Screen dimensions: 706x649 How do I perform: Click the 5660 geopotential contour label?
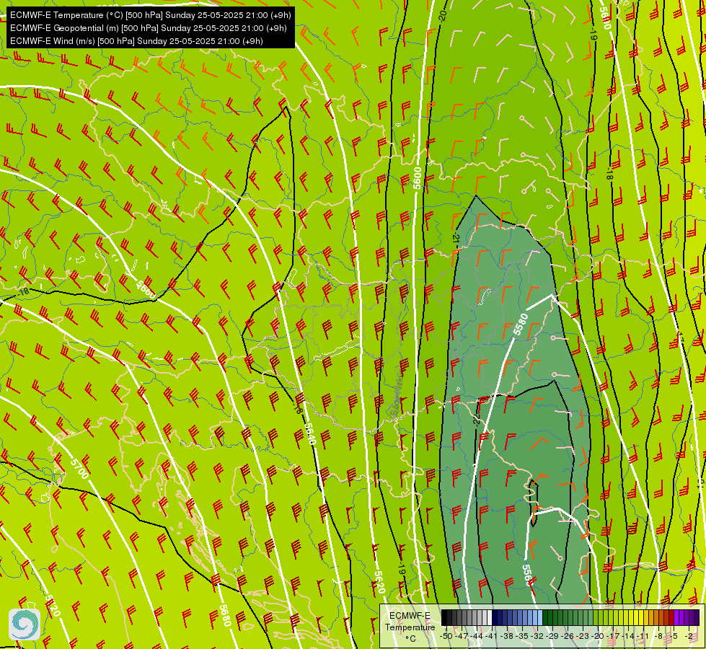click(145, 288)
